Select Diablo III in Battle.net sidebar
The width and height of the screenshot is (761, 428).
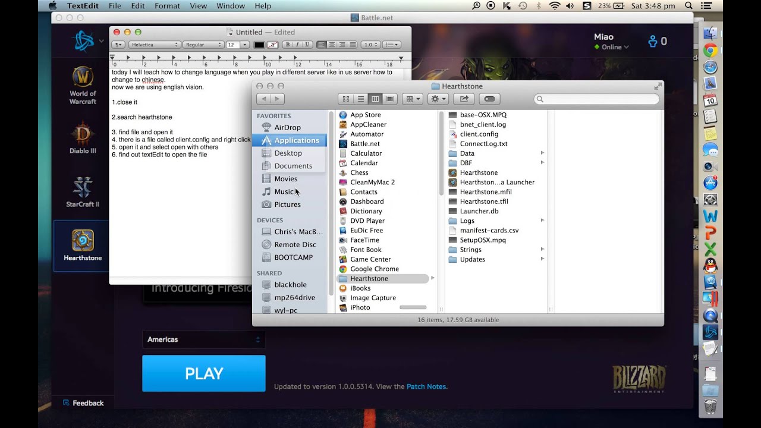coord(83,138)
